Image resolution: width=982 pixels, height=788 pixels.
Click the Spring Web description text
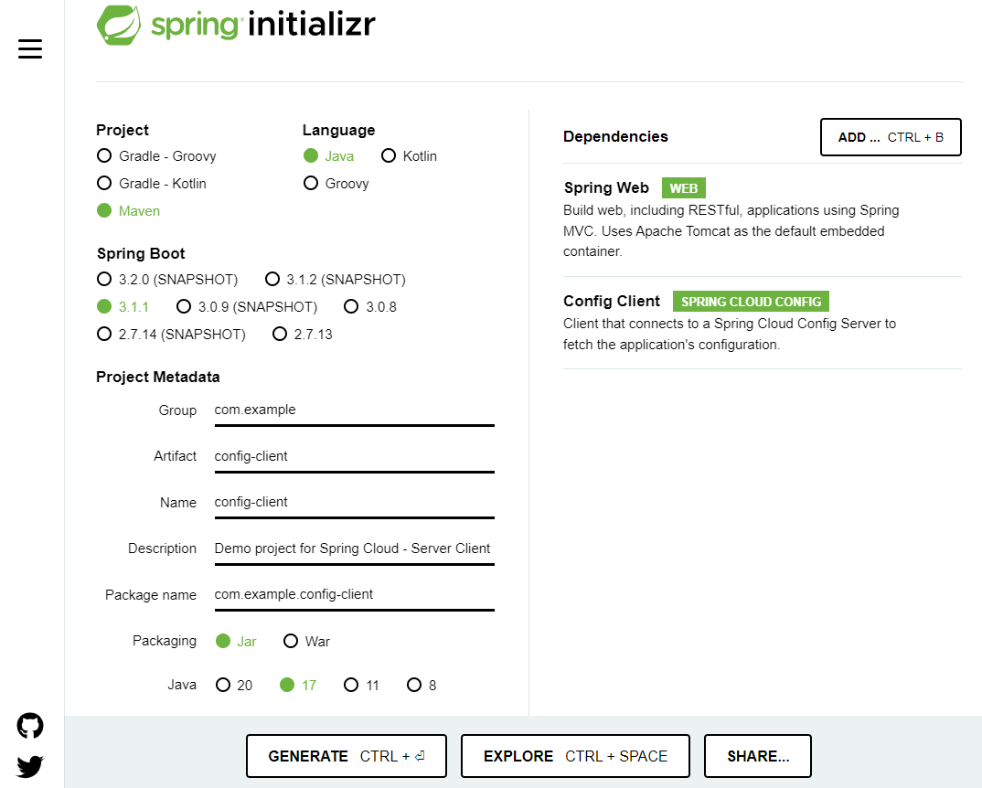(x=731, y=230)
